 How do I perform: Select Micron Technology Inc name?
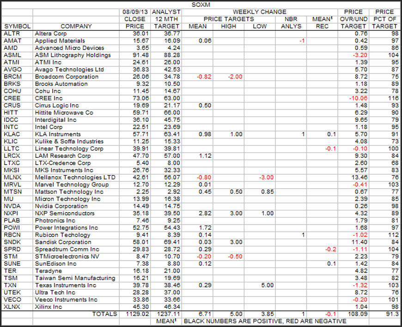tap(67, 199)
